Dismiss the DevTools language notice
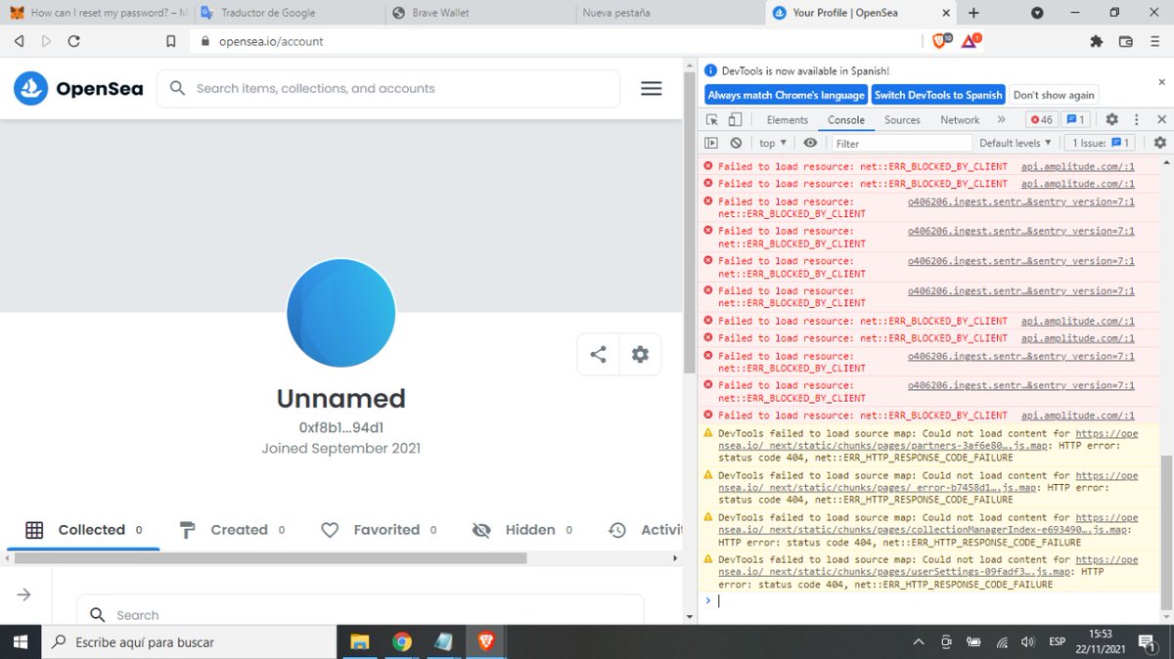 point(1161,83)
